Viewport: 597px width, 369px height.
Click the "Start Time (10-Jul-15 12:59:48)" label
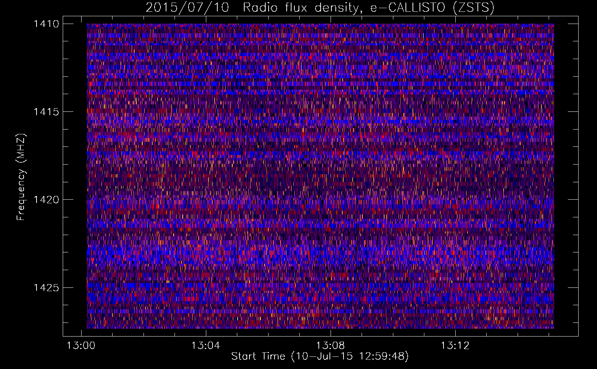[320, 356]
